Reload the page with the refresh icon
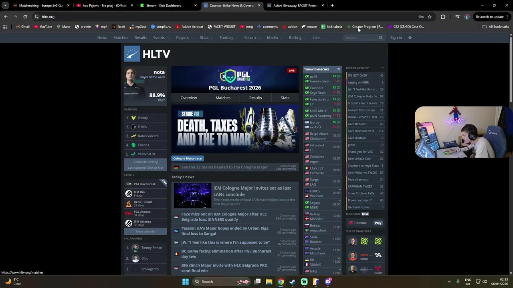Screen dimensions: 513x288 (25, 17)
